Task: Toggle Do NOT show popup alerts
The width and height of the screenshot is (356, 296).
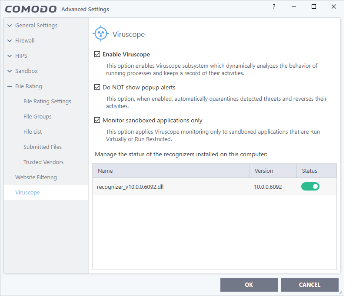Action: 97,87
